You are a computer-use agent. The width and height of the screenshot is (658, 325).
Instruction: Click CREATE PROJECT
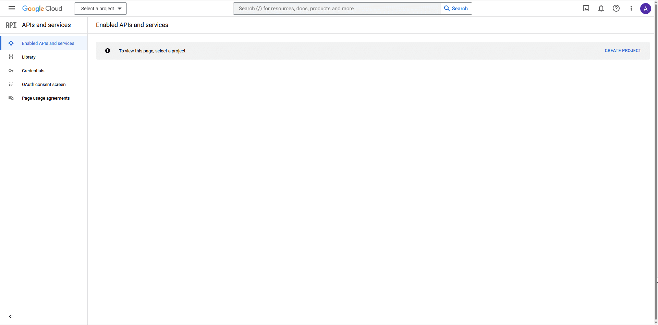[x=622, y=50]
